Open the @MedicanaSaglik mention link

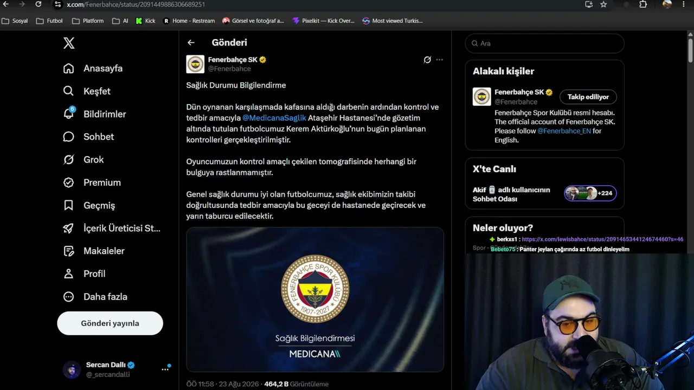(x=274, y=118)
